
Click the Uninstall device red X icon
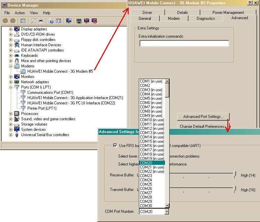coord(86,21)
